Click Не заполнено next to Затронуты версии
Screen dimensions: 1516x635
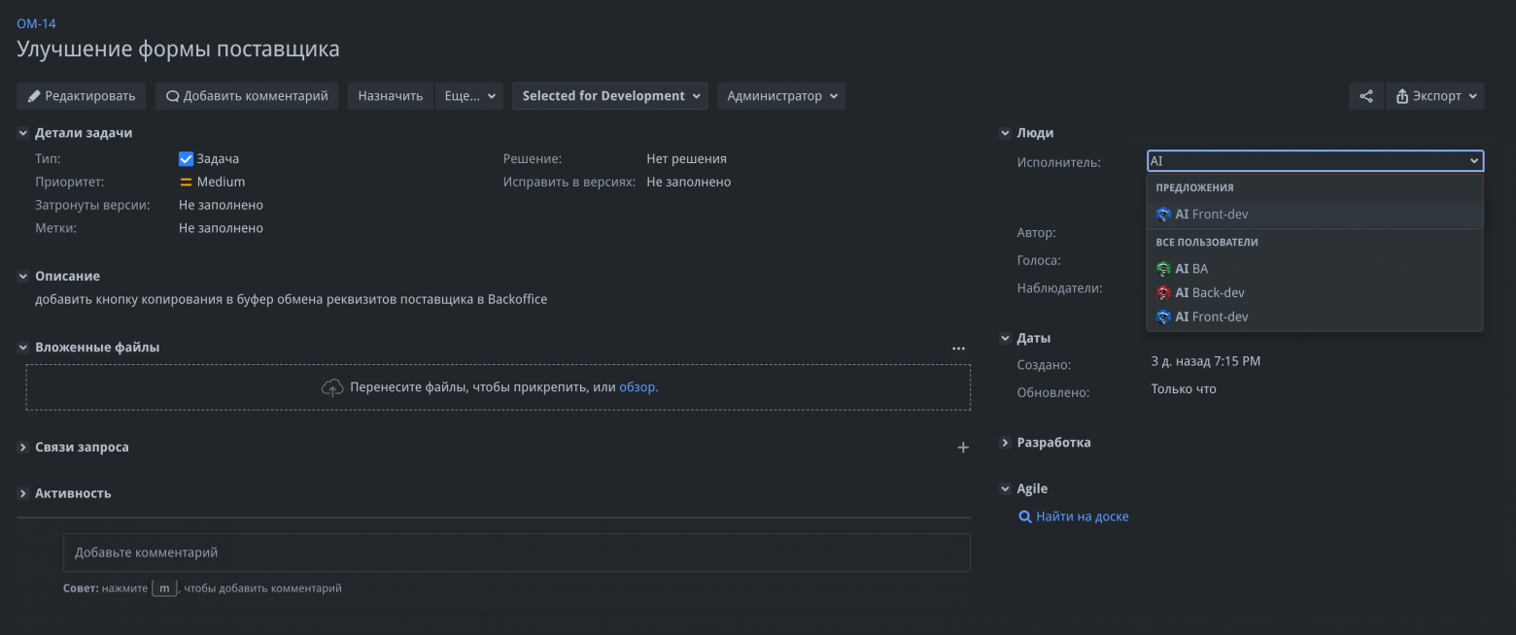click(221, 205)
